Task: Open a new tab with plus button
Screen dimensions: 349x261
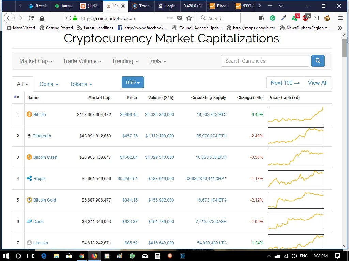Action: (x=270, y=6)
